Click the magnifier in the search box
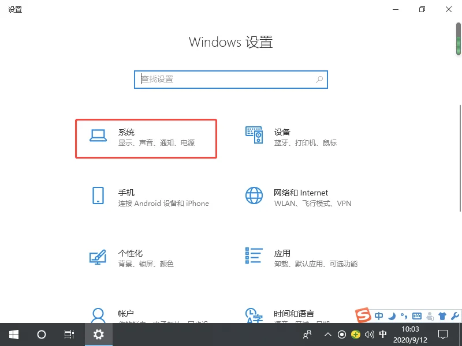Viewport: 462px width, 346px height. [319, 79]
